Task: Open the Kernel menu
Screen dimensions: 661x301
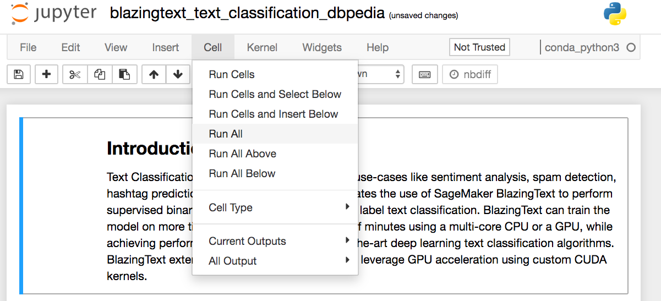Action: click(x=262, y=47)
